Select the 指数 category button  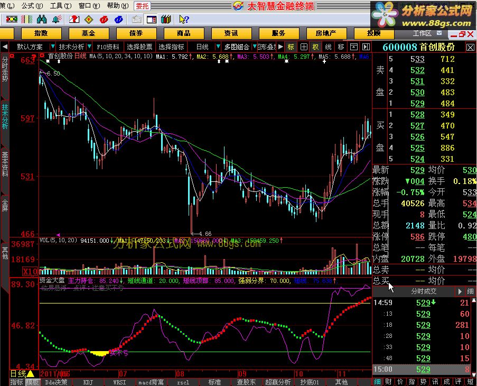click(x=41, y=33)
